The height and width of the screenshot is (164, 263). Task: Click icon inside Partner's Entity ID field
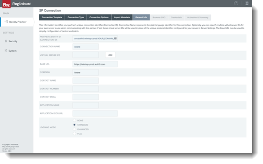click(116, 38)
